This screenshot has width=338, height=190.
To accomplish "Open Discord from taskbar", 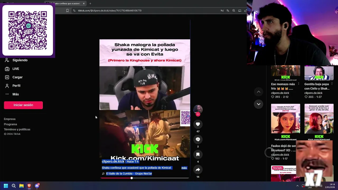I will point(37,186).
